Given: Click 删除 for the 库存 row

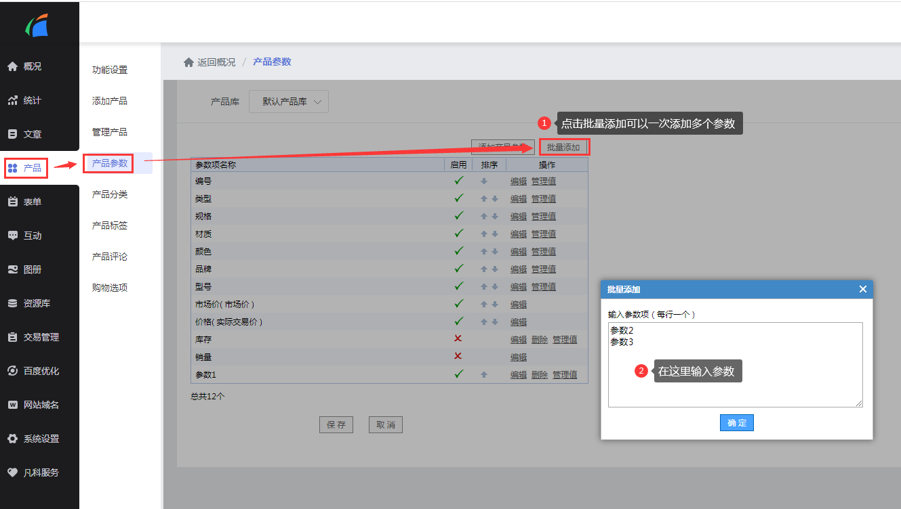Looking at the screenshot, I should point(540,340).
